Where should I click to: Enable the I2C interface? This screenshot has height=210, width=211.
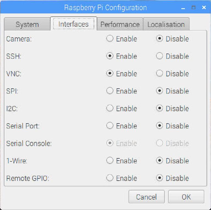pos(110,108)
